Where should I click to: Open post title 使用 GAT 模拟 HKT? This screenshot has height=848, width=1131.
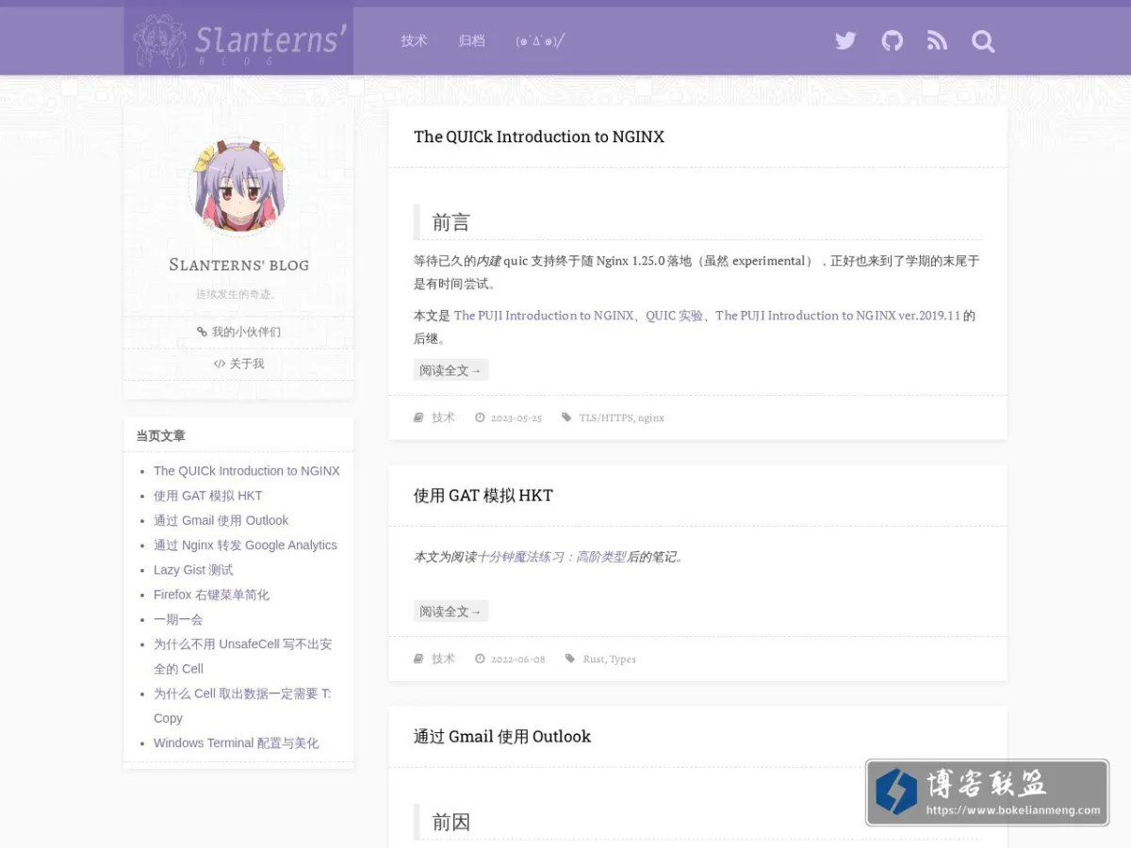point(484,496)
